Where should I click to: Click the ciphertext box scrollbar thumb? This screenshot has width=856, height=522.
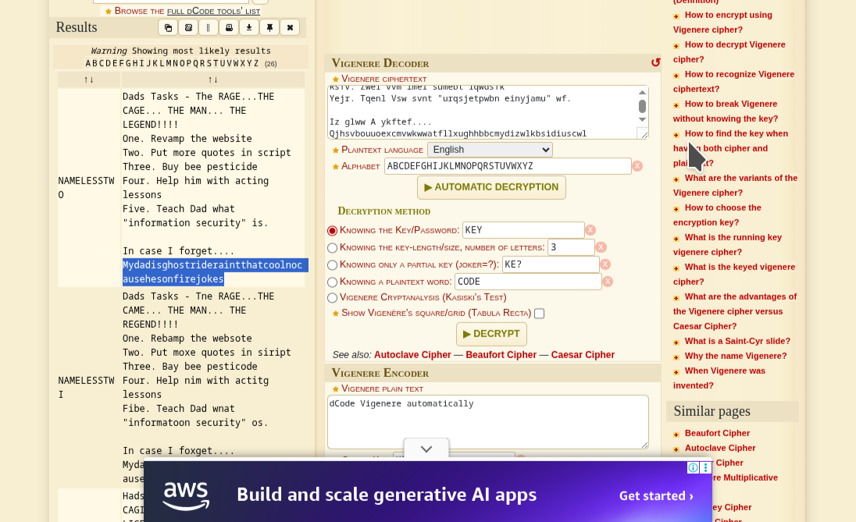(x=642, y=106)
